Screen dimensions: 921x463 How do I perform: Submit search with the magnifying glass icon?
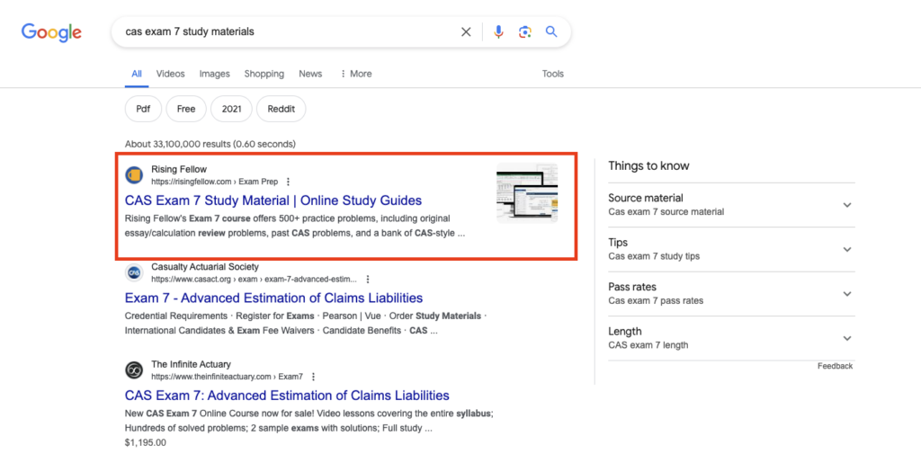pyautogui.click(x=551, y=31)
